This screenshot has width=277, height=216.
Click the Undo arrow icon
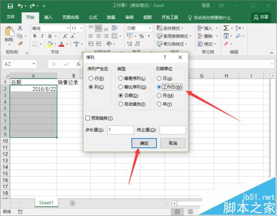tap(20, 6)
